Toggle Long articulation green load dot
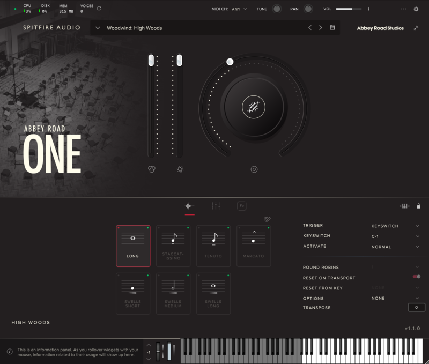 (x=148, y=228)
